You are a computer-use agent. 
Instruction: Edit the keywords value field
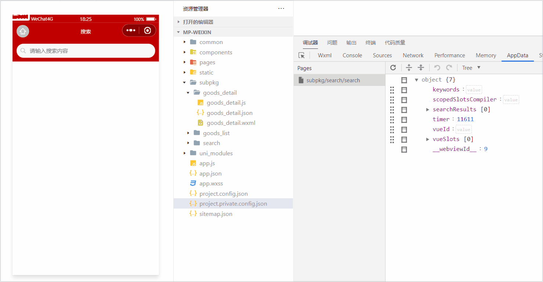click(474, 90)
